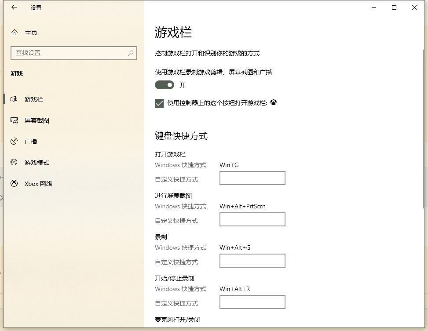Navigate back using the arrow icon
The width and height of the screenshot is (428, 331).
pyautogui.click(x=13, y=7)
